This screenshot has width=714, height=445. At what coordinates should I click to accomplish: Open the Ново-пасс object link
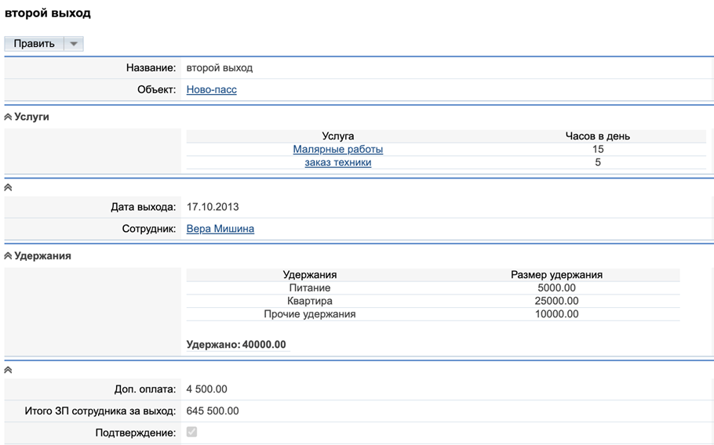coord(211,90)
